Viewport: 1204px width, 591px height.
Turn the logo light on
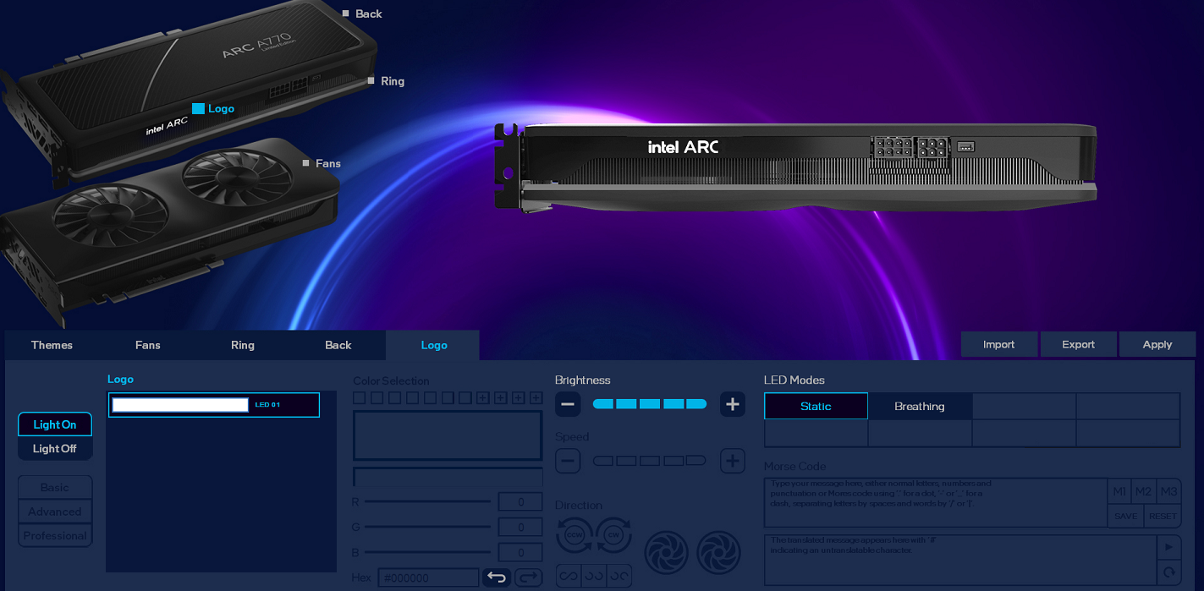coord(55,424)
